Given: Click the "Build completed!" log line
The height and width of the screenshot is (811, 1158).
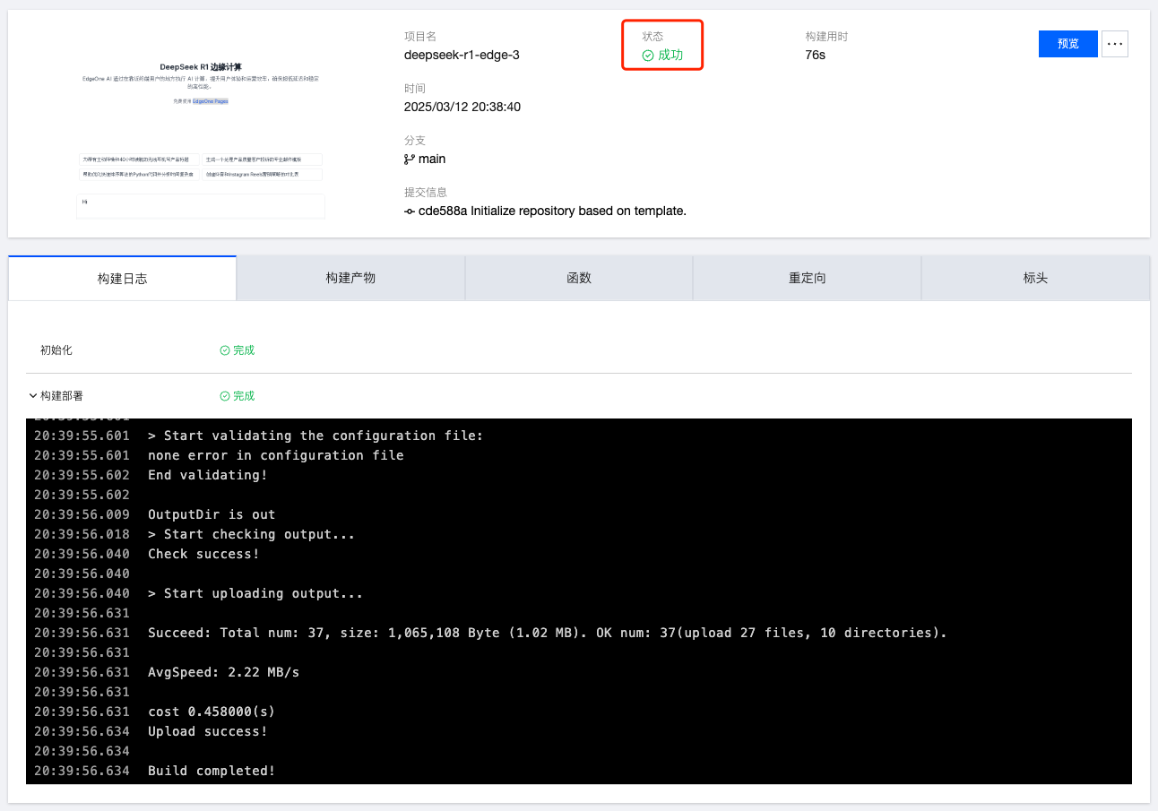Looking at the screenshot, I should (212, 771).
